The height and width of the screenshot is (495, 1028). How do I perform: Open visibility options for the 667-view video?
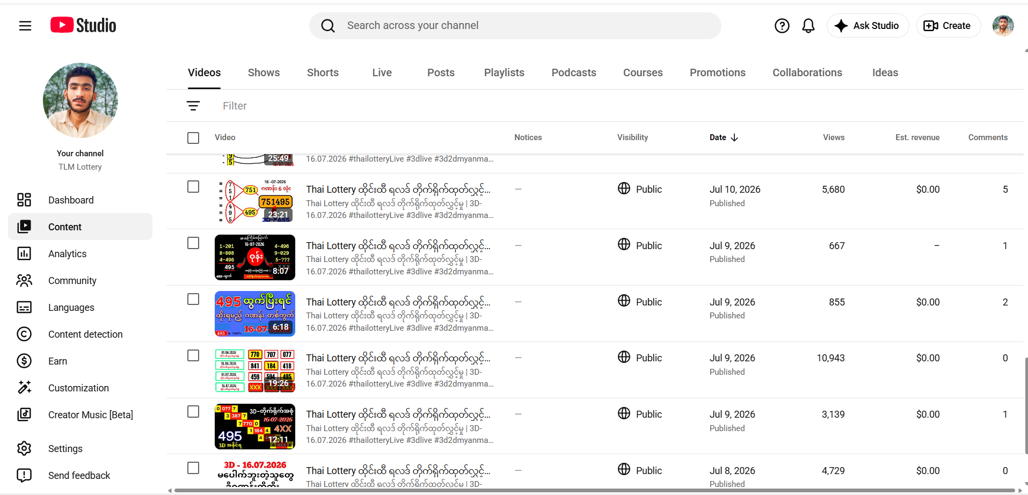click(x=640, y=245)
